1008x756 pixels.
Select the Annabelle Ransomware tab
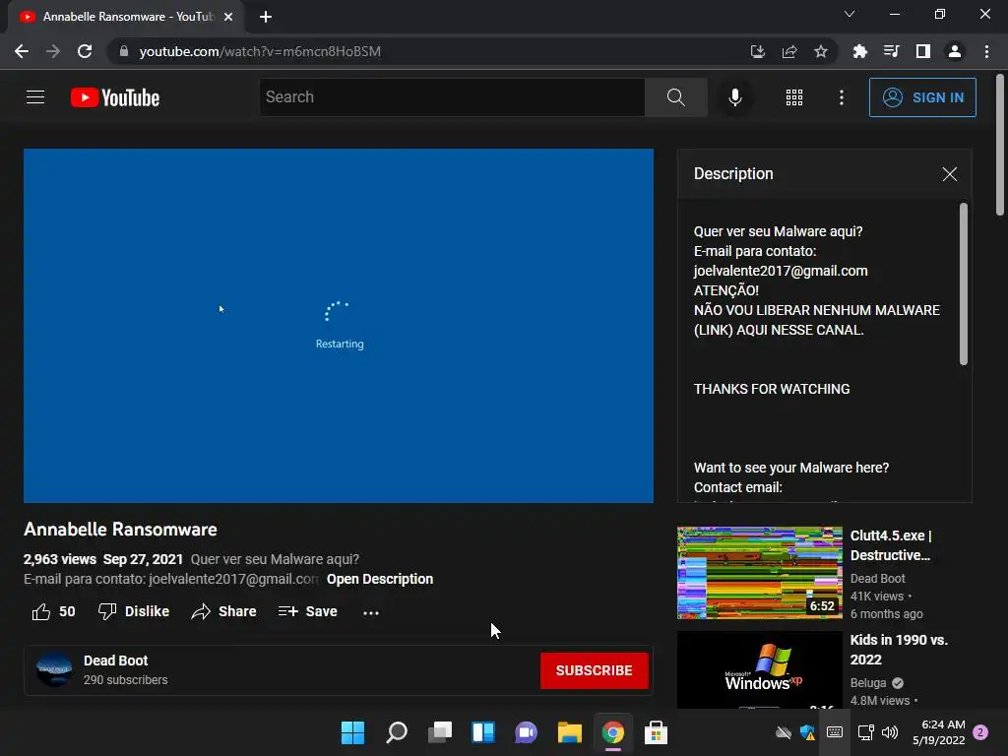click(126, 17)
